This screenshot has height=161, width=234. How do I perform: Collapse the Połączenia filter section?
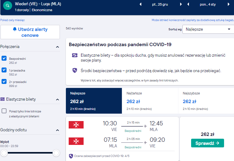click(57, 47)
